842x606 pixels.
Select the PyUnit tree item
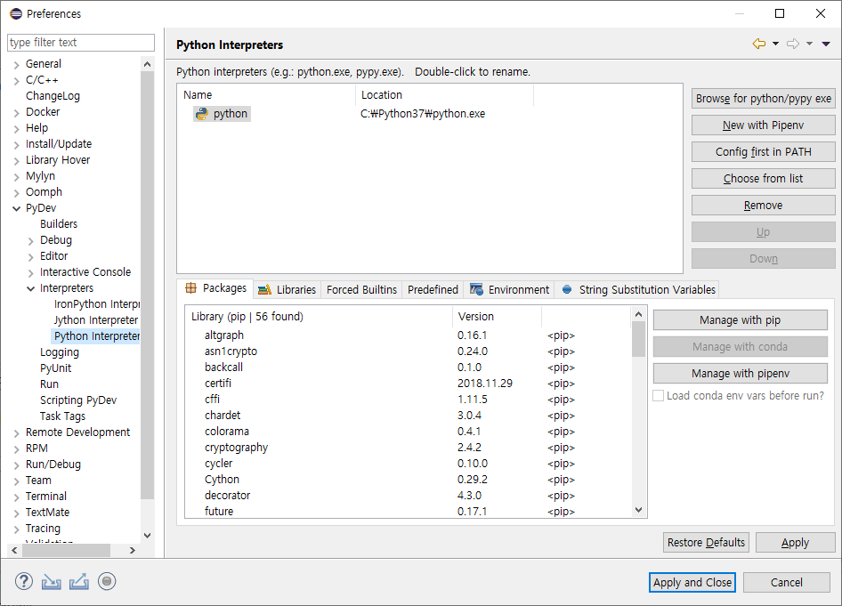pos(55,368)
